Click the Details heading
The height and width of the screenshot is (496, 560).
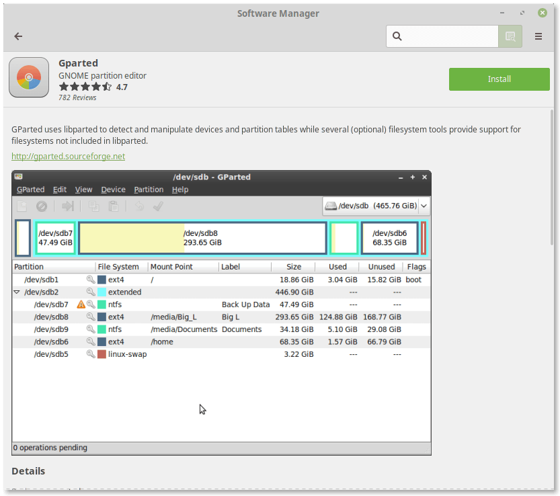click(x=28, y=471)
